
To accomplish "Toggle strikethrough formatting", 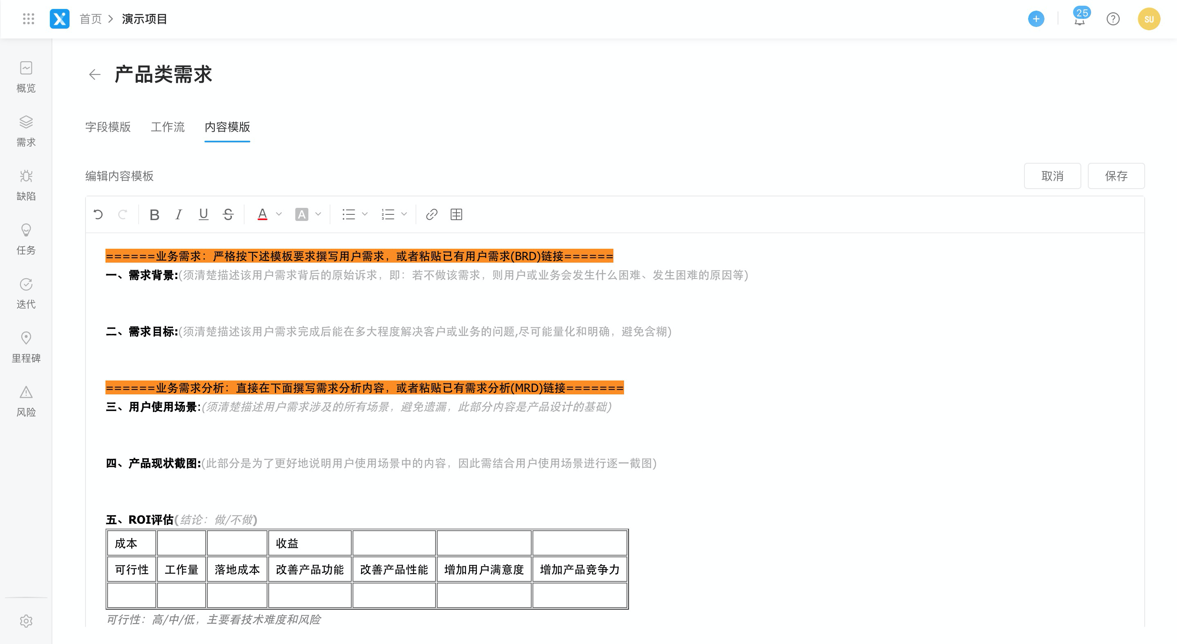I will pos(228,214).
